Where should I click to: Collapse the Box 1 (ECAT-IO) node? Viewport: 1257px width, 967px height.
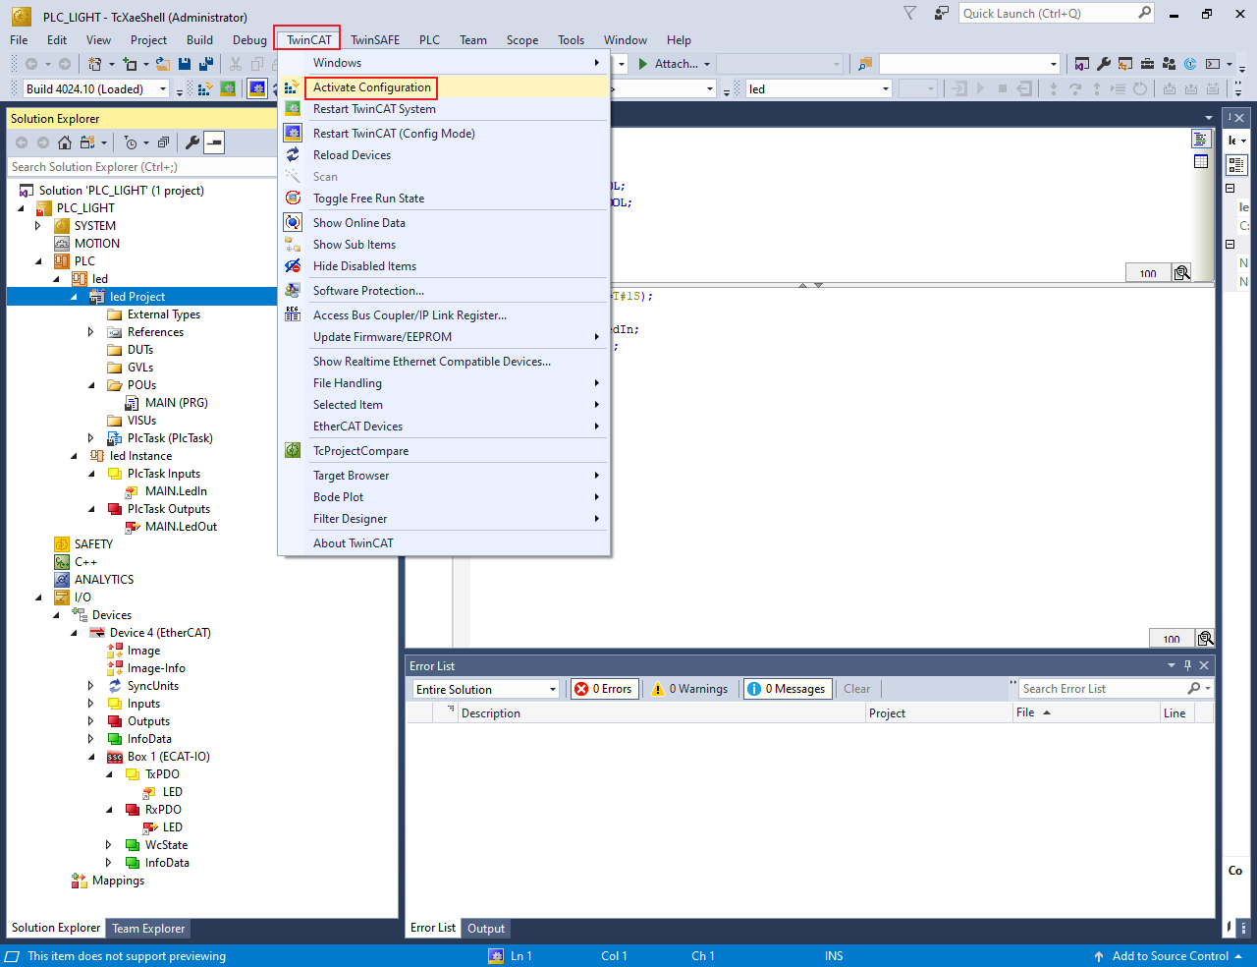(91, 757)
